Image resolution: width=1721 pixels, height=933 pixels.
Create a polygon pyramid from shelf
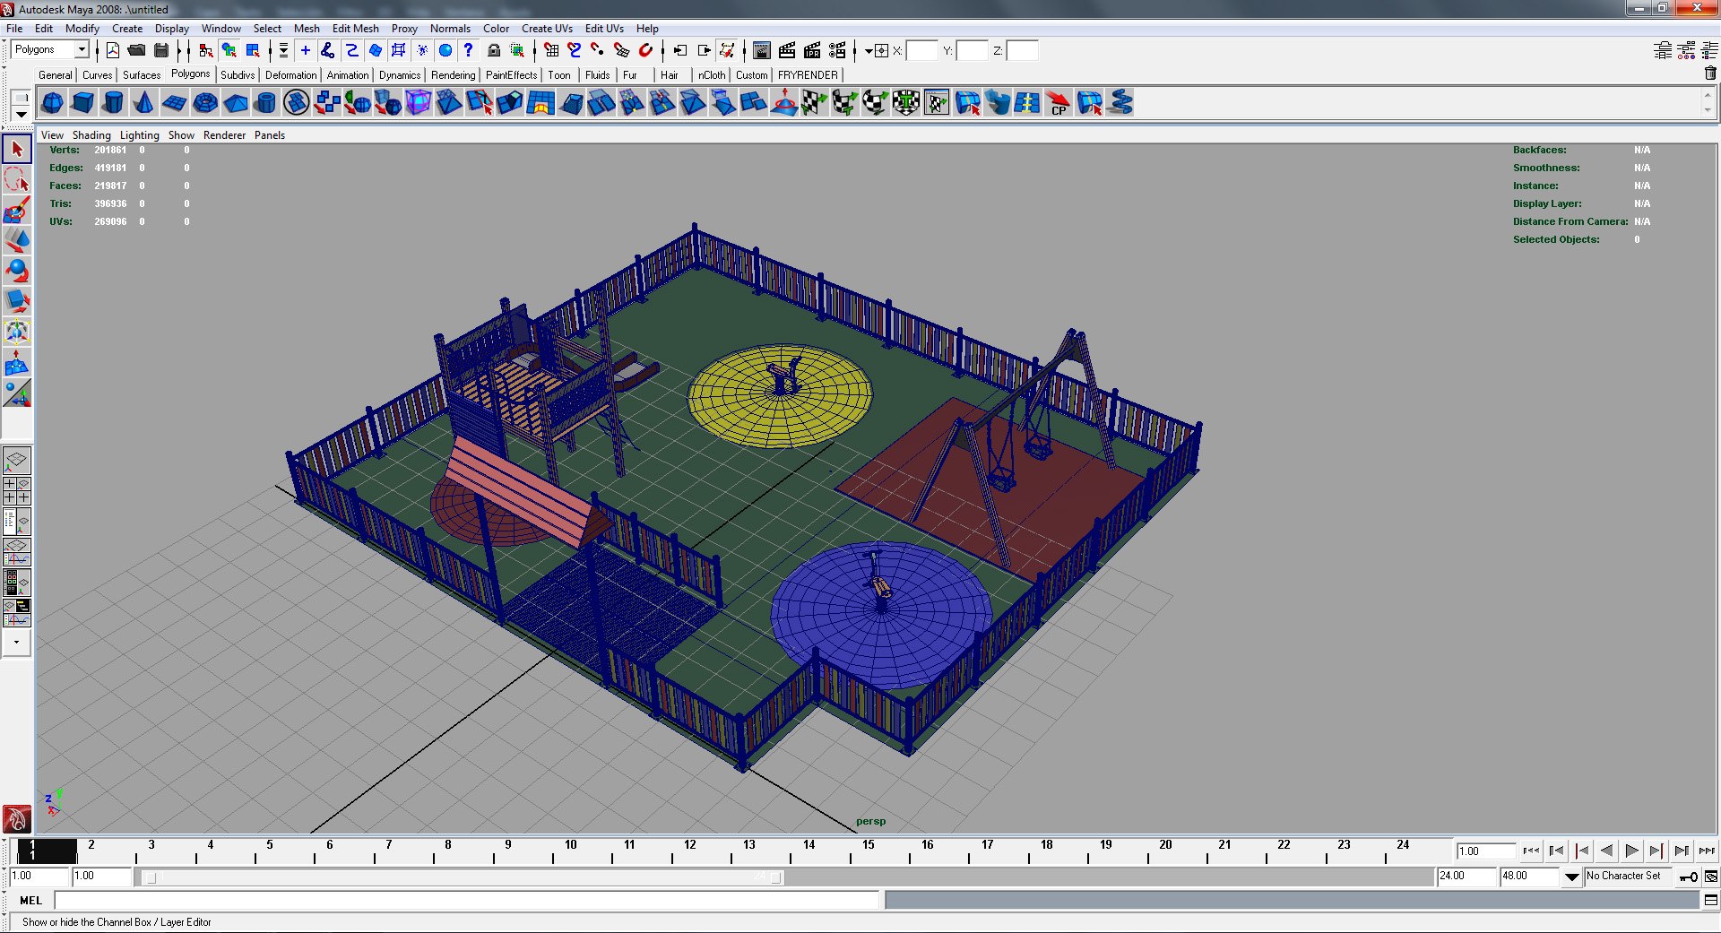click(x=236, y=103)
